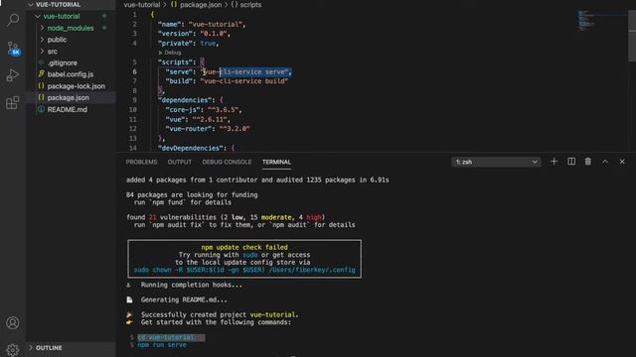Click "vue-cli-service serve" value on line 6
636x357 pixels.
pos(245,72)
